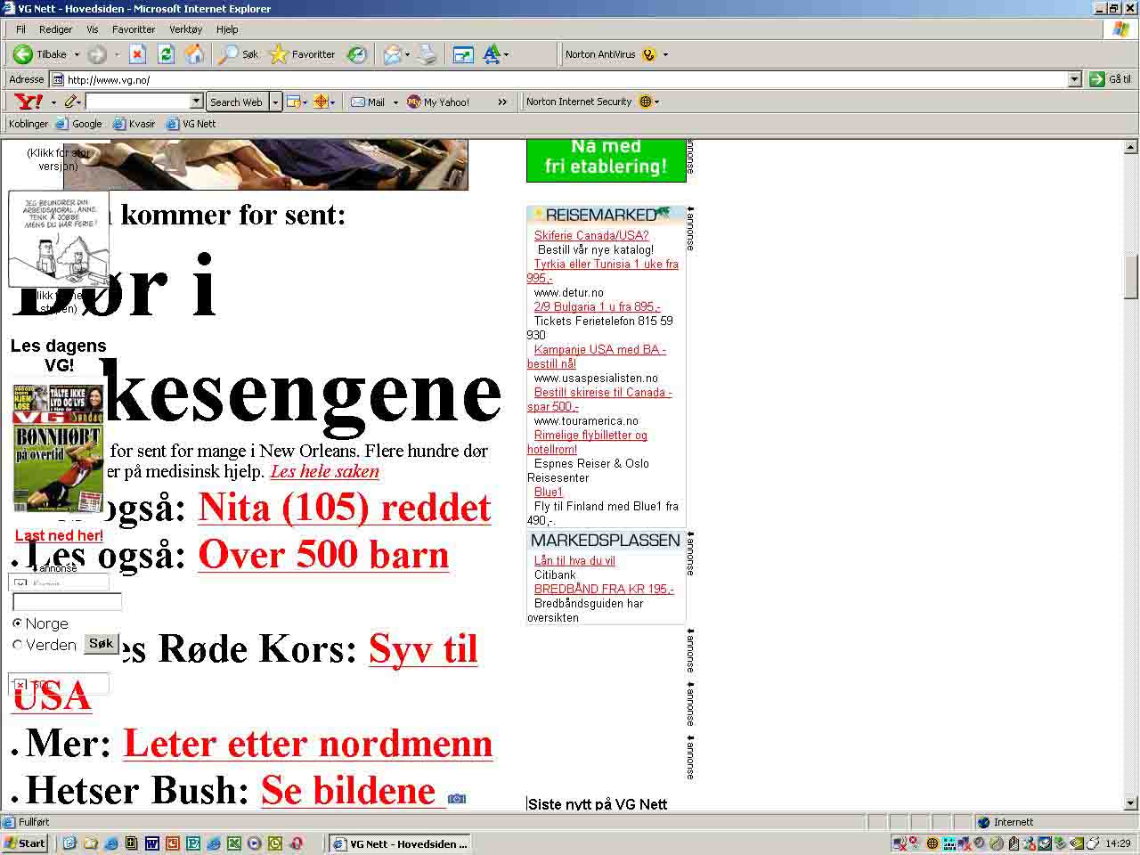Open Yahoo Mail from the toolbar
This screenshot has width=1140, height=855.
368,102
